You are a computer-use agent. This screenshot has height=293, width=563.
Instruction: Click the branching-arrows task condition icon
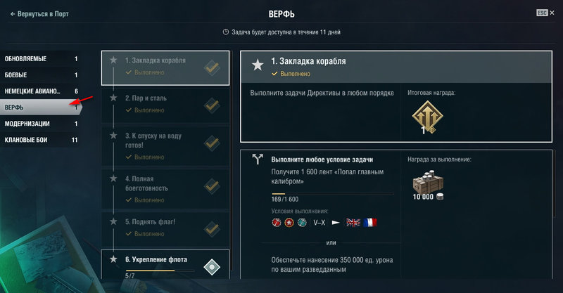pos(257,160)
